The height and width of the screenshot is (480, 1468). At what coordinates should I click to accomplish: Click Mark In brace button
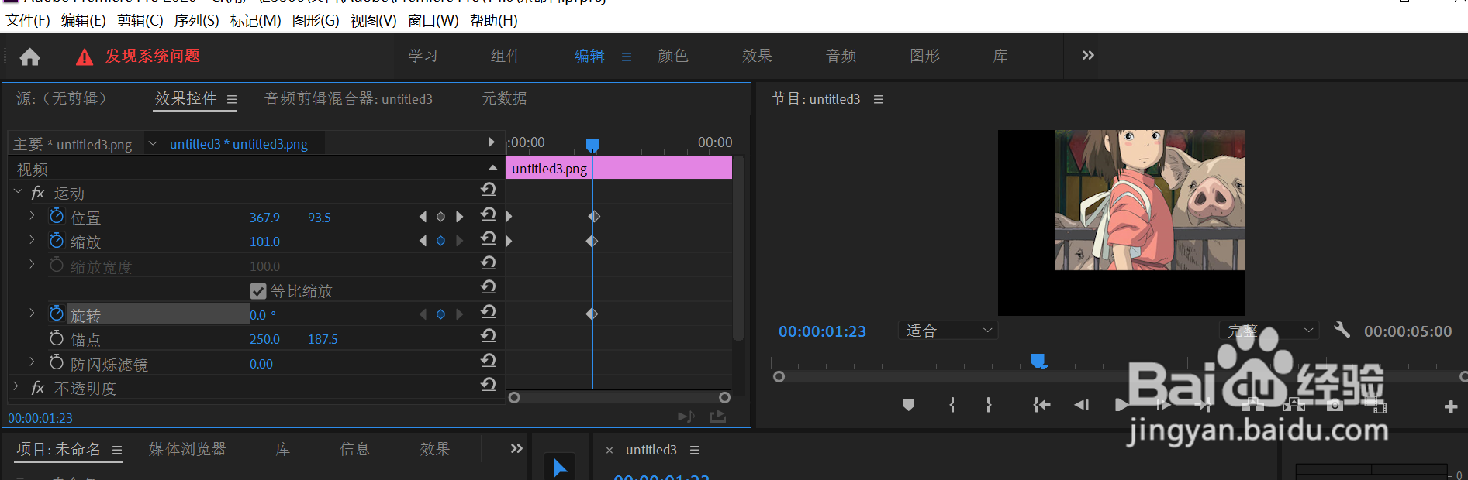pos(952,405)
